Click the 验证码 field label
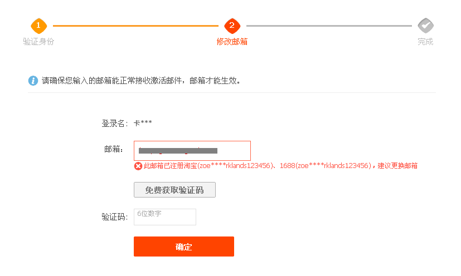This screenshot has height=276, width=461. pyautogui.click(x=115, y=217)
